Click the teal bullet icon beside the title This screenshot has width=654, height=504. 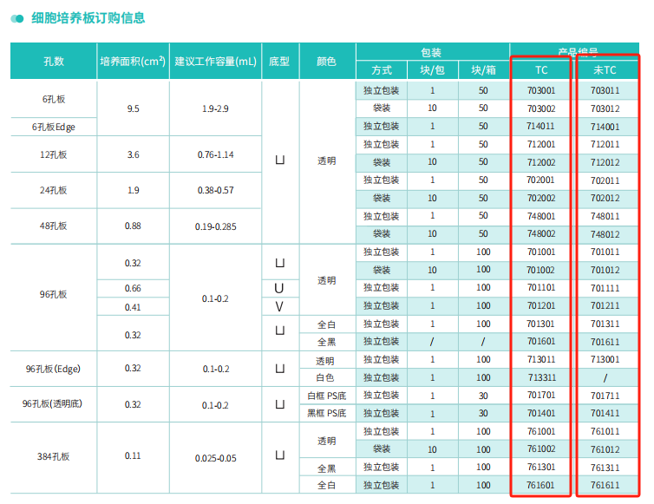pyautogui.click(x=17, y=18)
